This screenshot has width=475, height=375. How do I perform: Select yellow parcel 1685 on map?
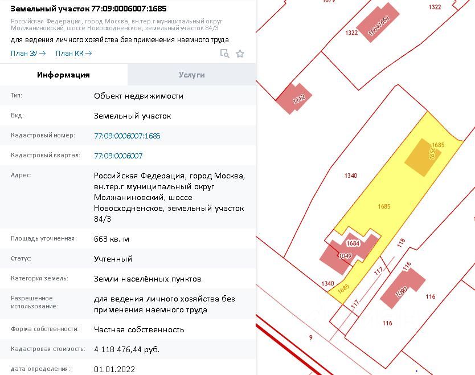click(384, 206)
